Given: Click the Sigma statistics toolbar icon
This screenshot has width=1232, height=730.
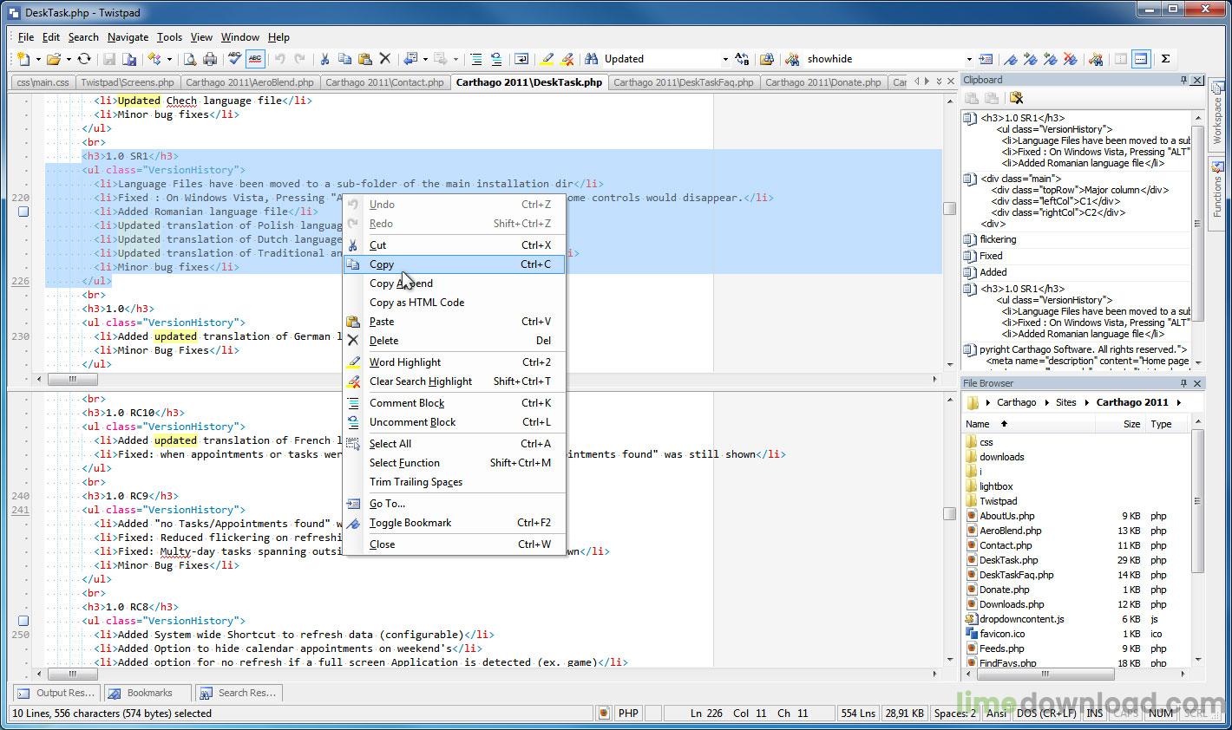Looking at the screenshot, I should coord(1165,59).
